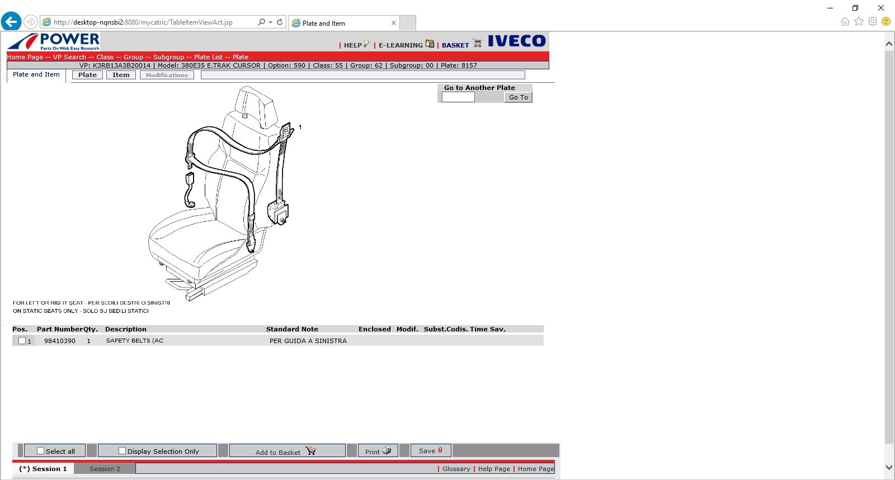Go to Home Page breadcrumb
The image size is (895, 480).
[25, 57]
